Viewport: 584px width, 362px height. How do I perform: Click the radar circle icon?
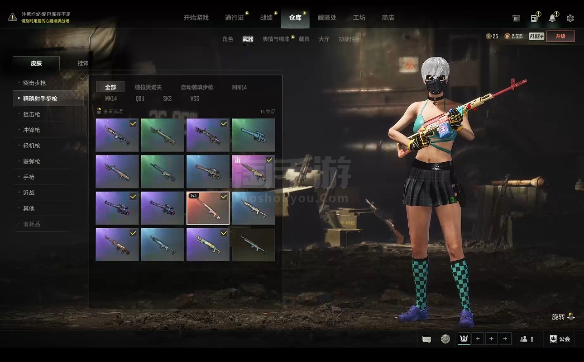(x=445, y=339)
